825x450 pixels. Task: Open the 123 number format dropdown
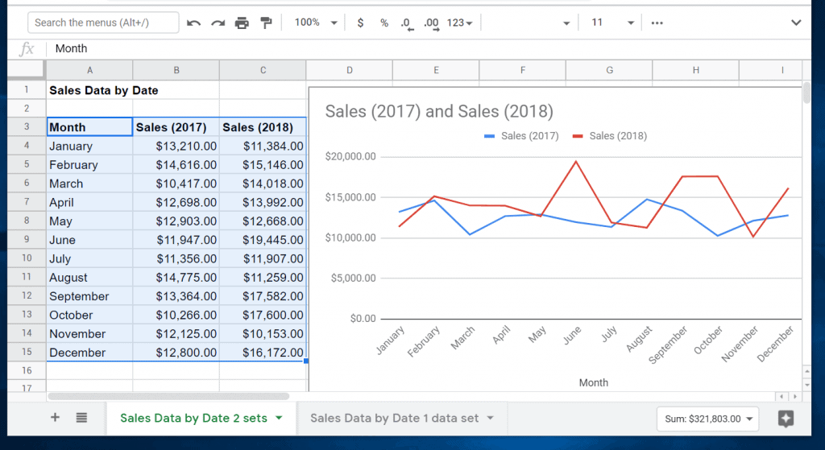click(x=459, y=23)
